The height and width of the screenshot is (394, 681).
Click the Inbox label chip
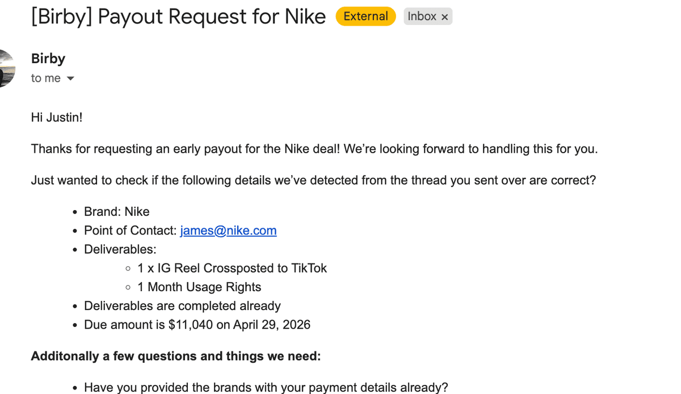pyautogui.click(x=422, y=16)
